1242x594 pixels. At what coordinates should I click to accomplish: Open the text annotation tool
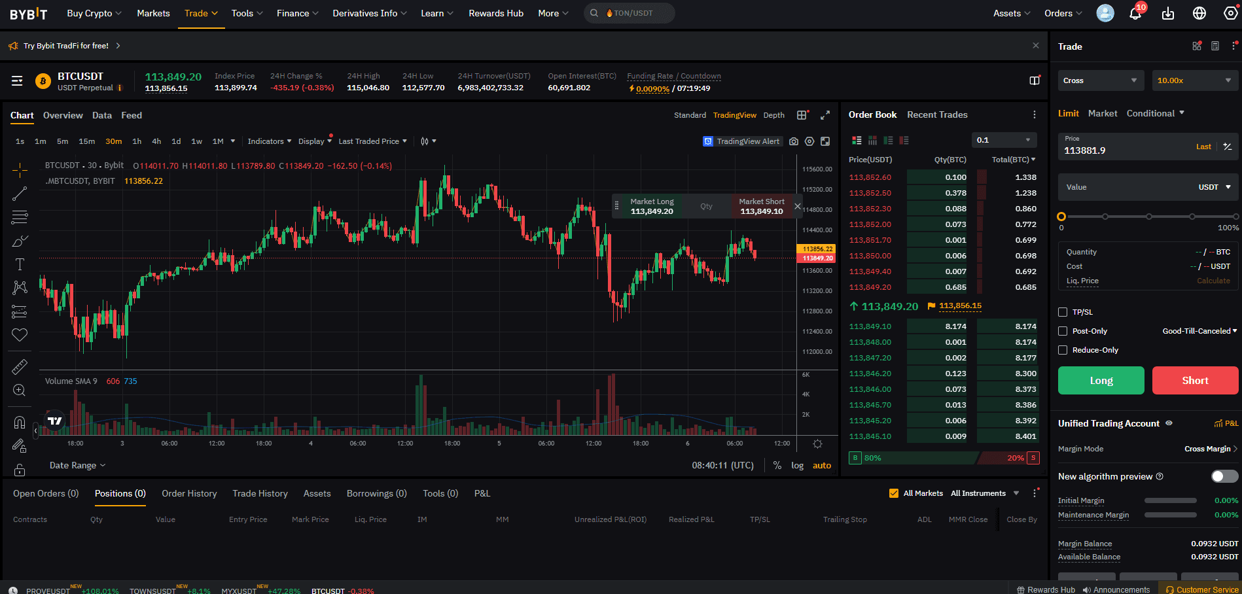tap(20, 264)
